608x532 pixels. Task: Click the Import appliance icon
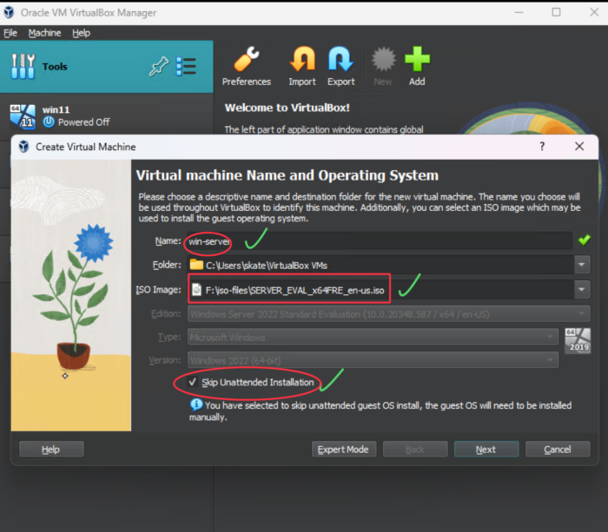point(302,60)
